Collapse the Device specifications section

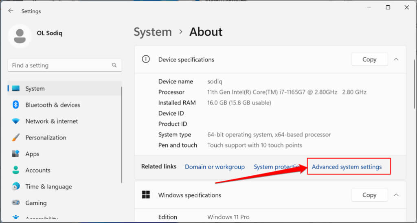(x=396, y=59)
